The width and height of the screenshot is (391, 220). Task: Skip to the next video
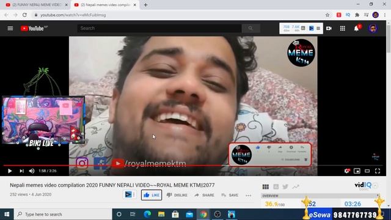tap(22, 171)
